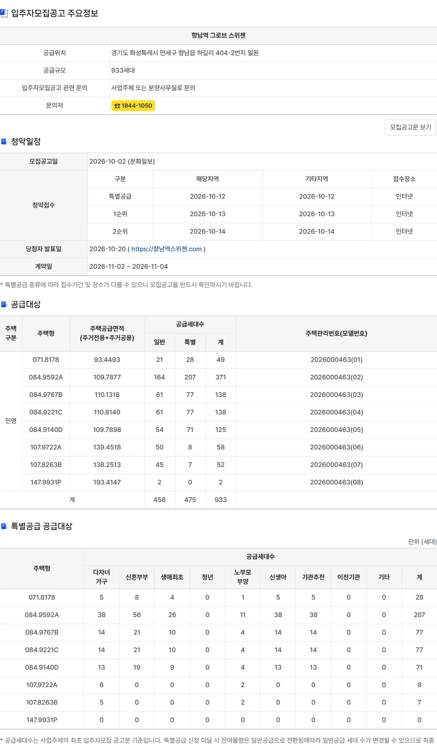Click housing type 147.9931P in 공급대상 table
Image resolution: width=437 pixels, height=744 pixels.
(46, 482)
